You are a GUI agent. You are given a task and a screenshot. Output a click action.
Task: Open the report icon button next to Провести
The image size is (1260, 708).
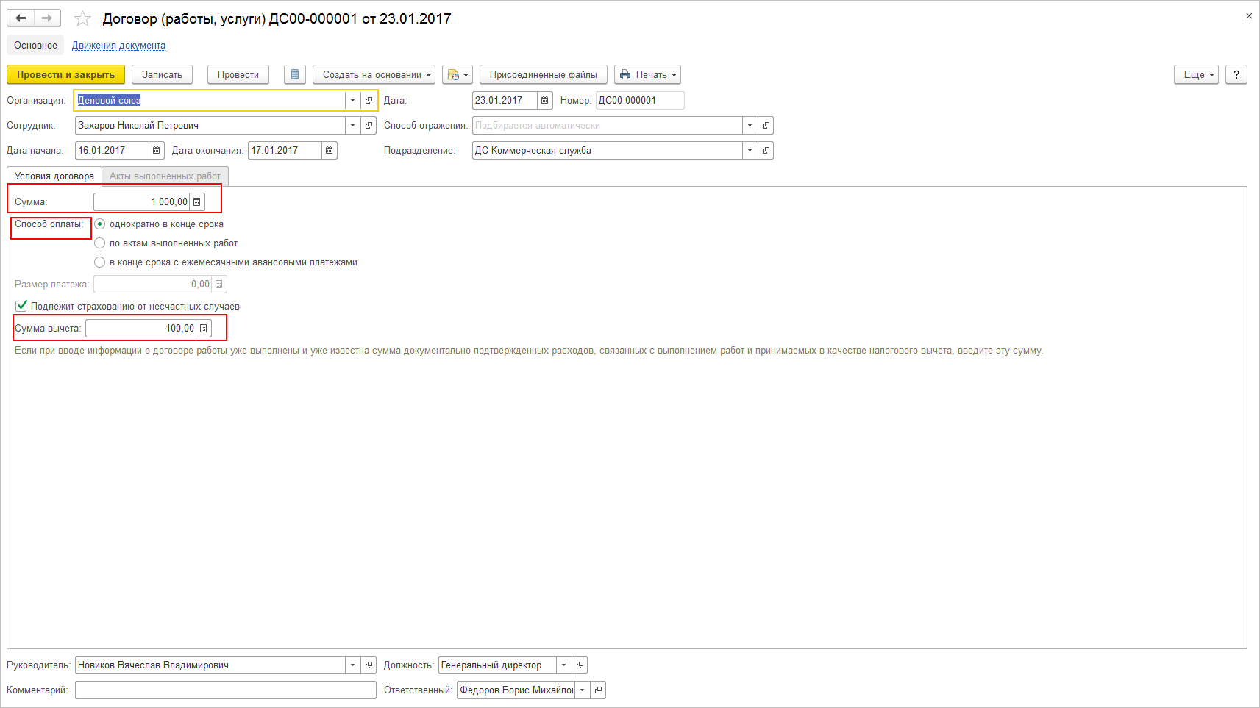pyautogui.click(x=294, y=74)
